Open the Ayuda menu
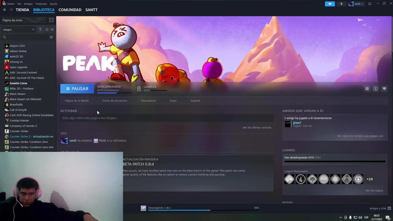 (53, 4)
